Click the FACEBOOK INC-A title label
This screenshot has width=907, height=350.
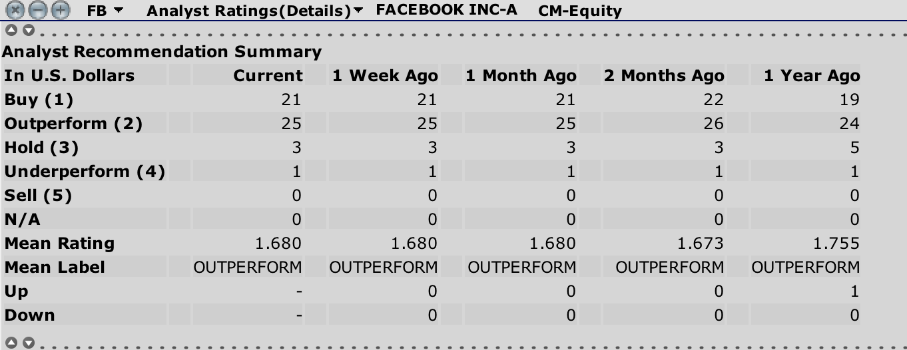point(446,10)
